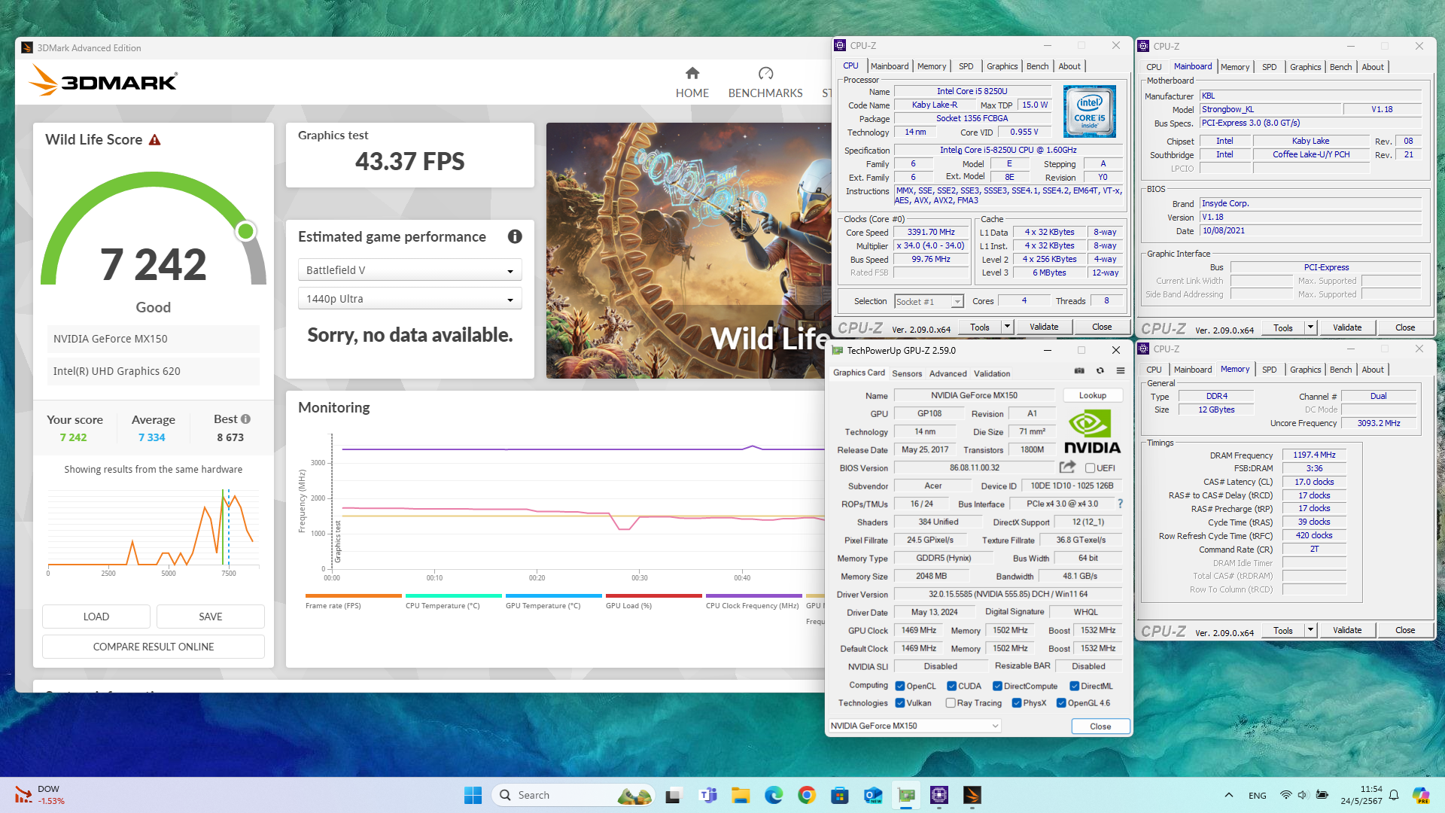Screen dimensions: 1445x813
Task: Click the NVIDIA logo in GPU-Z
Action: pyautogui.click(x=1093, y=431)
